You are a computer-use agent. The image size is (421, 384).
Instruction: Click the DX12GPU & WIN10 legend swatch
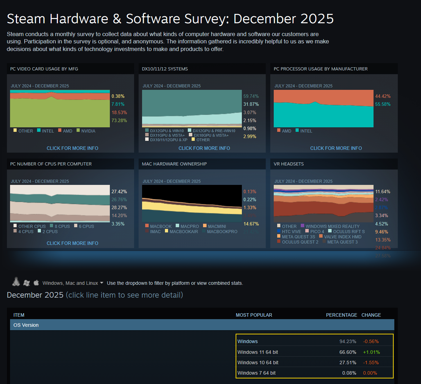(x=147, y=130)
